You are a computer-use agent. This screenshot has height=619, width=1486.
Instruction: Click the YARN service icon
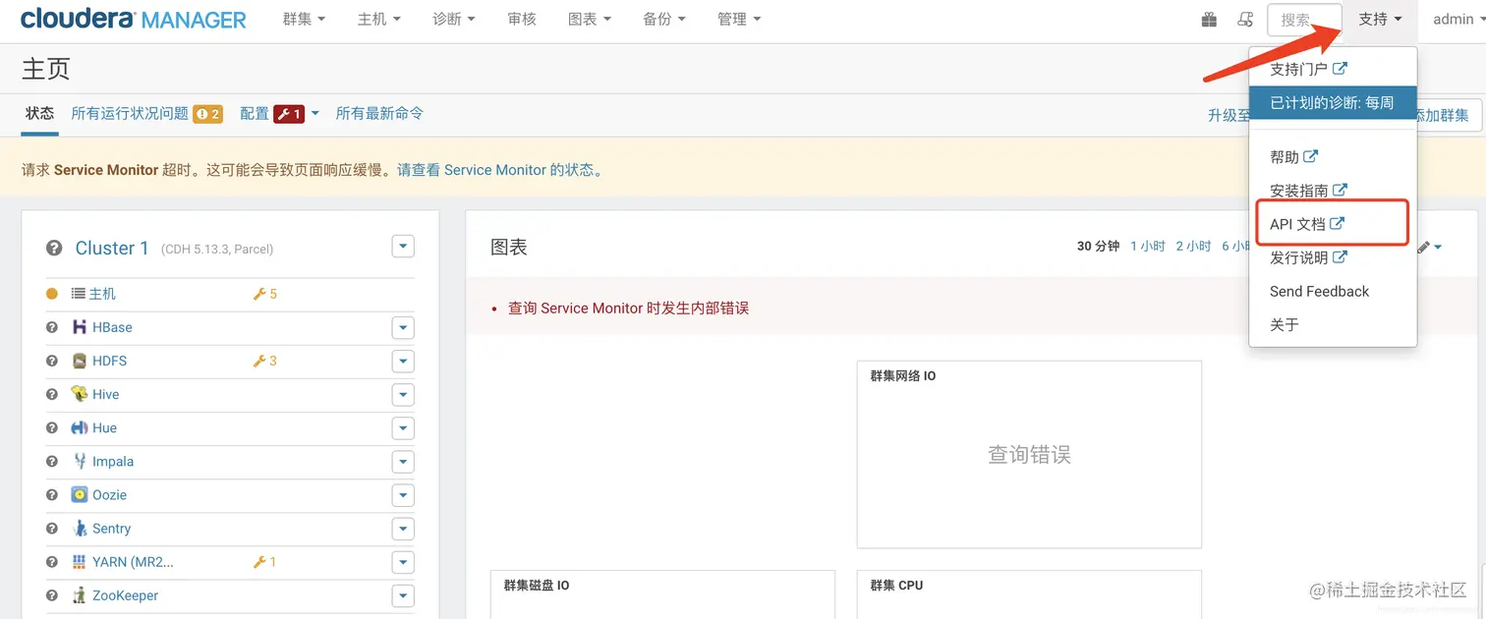(80, 562)
